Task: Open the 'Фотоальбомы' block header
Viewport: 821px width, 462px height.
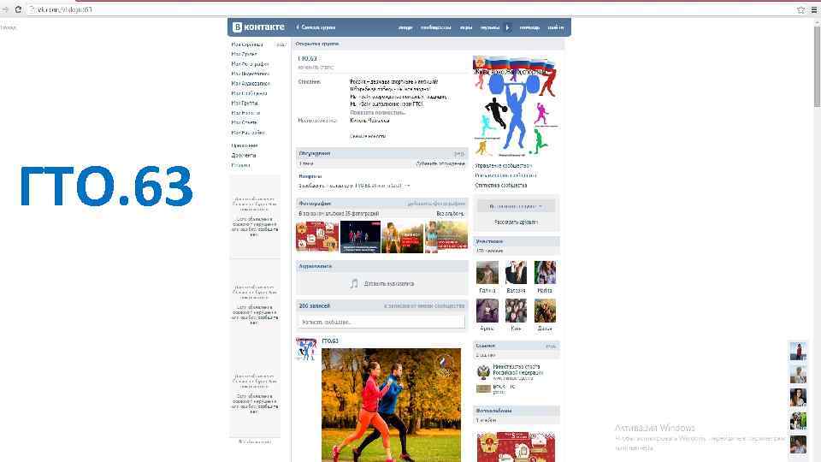Action: [x=516, y=411]
